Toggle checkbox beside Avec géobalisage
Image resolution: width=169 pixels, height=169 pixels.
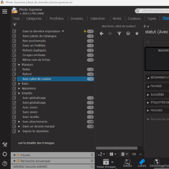click(x=14, y=98)
